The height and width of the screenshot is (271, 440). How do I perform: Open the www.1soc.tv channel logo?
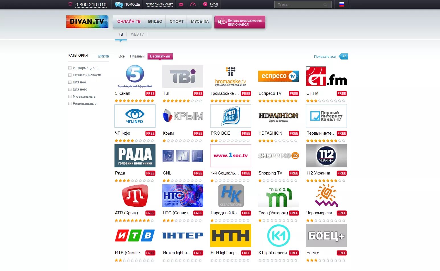231,156
